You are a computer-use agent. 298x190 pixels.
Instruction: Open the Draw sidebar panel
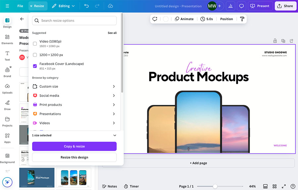(7, 105)
